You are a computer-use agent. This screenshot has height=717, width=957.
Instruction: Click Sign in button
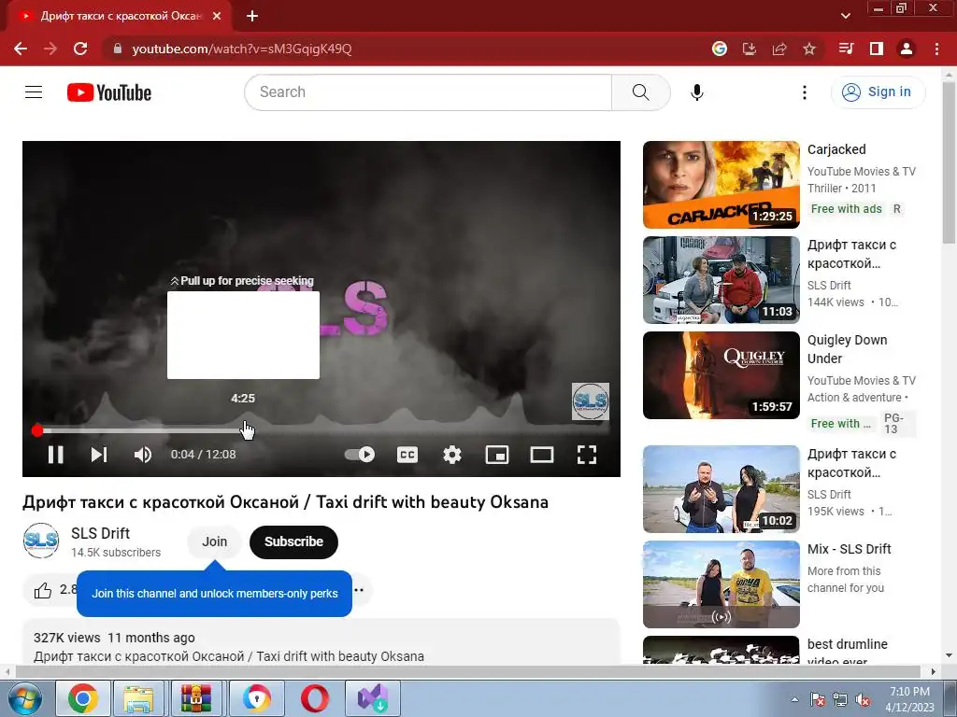pyautogui.click(x=878, y=92)
